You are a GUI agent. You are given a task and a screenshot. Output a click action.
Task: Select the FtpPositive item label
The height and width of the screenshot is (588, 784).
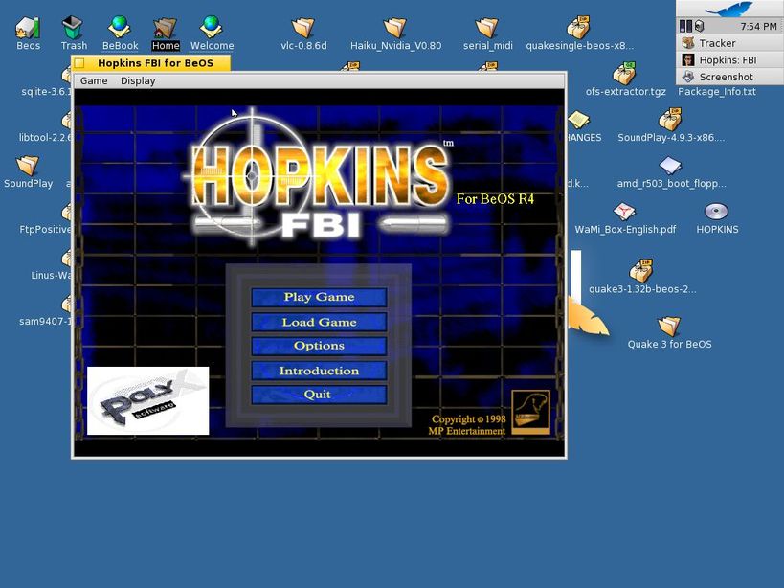(44, 230)
